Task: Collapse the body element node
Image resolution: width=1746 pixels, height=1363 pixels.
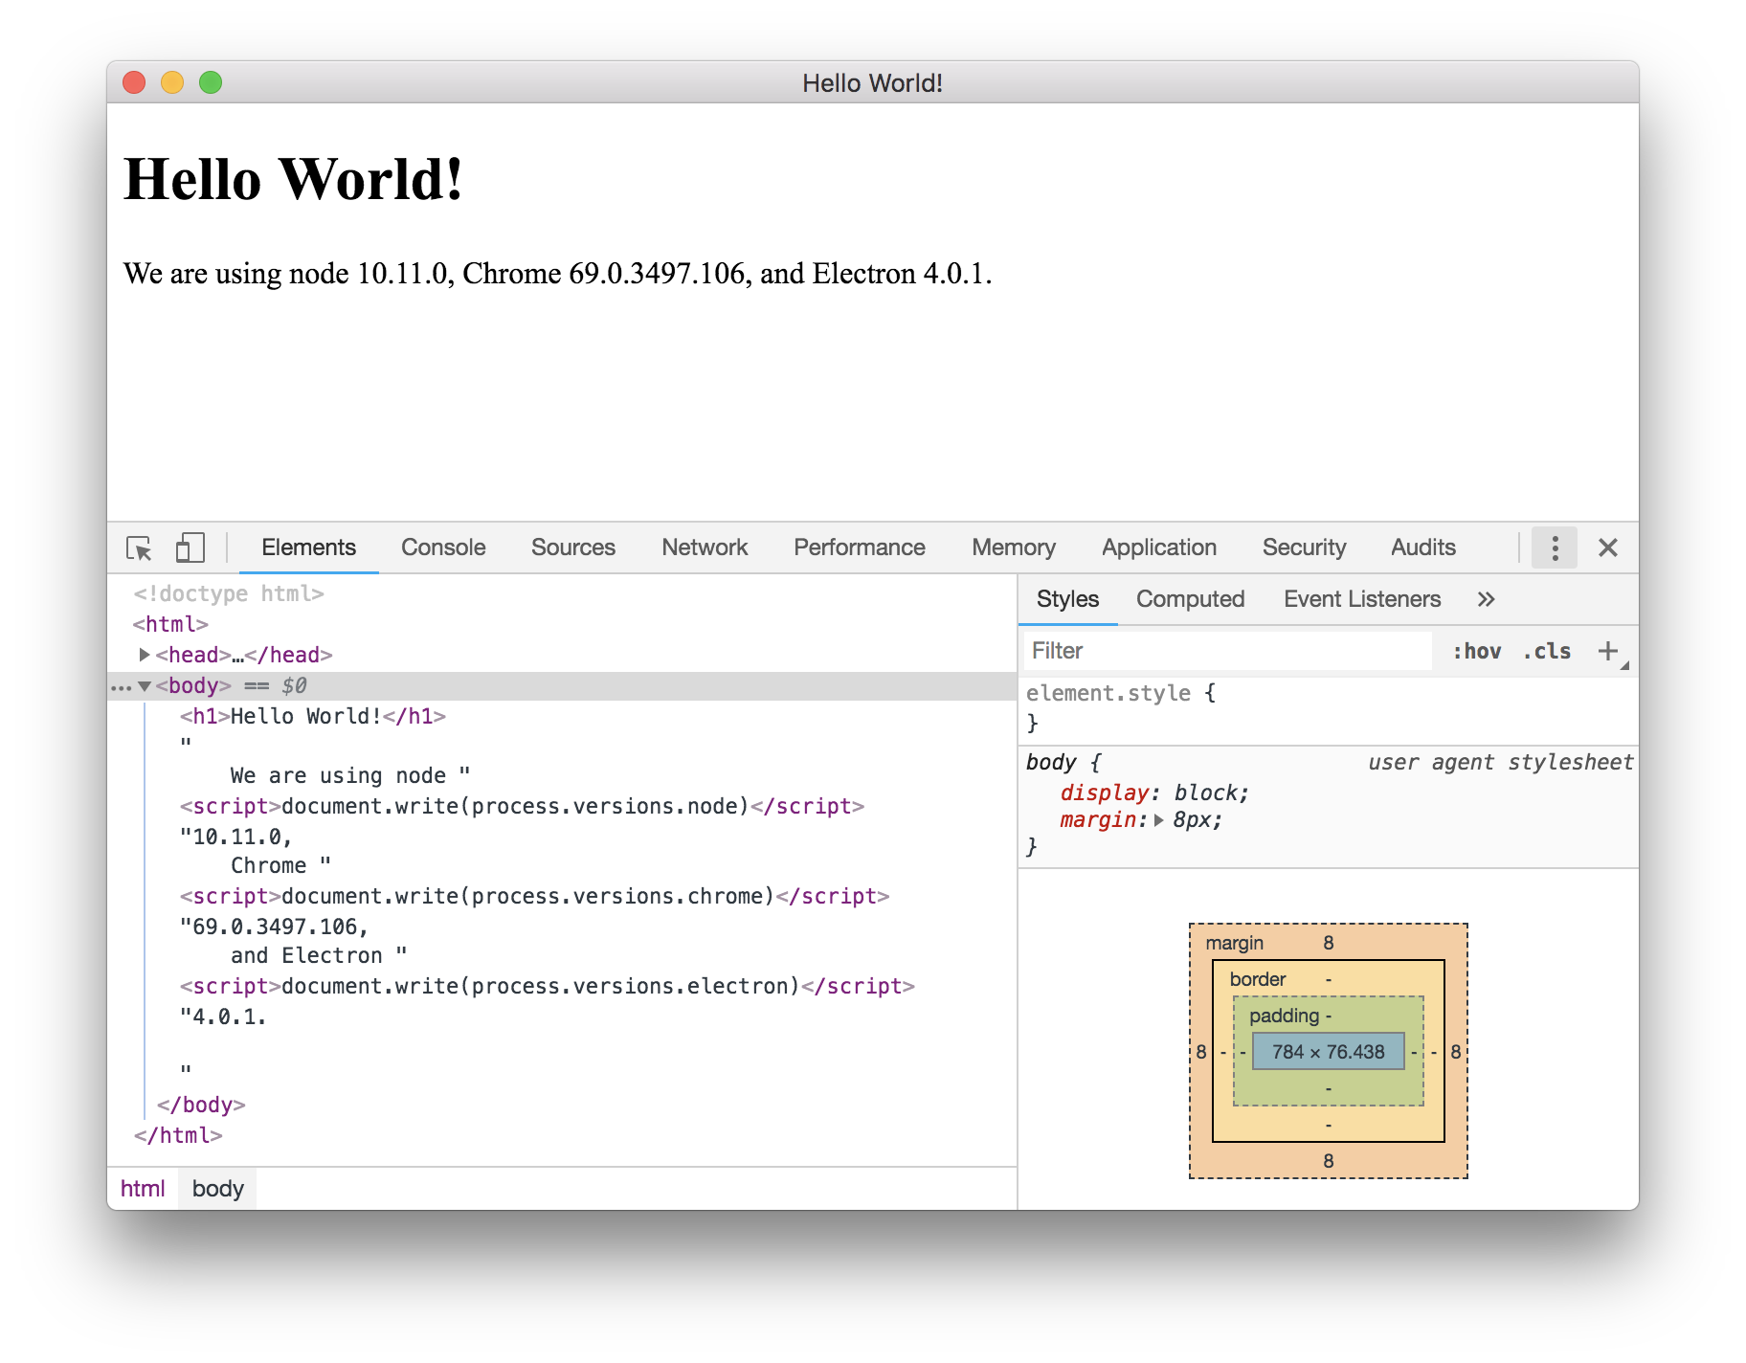Action: [145, 685]
